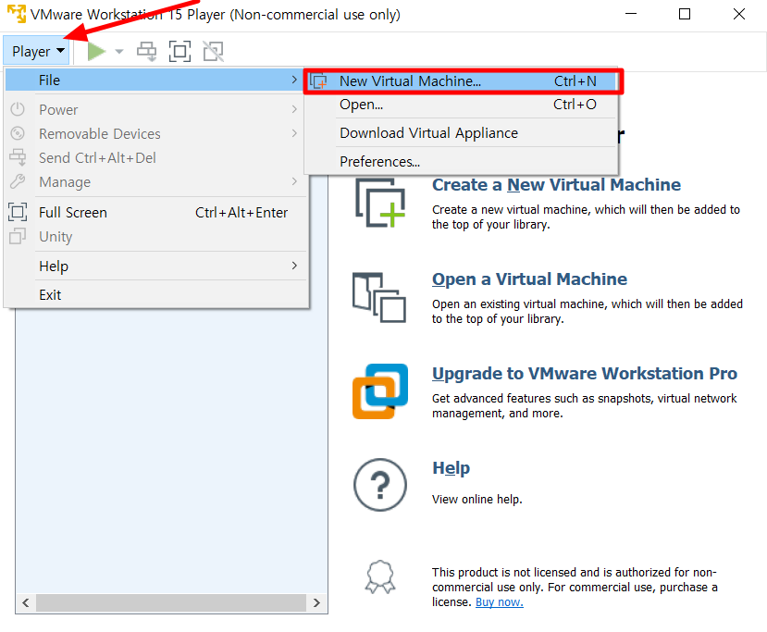
Task: Click Open a Virtual Machine link
Action: 529,279
